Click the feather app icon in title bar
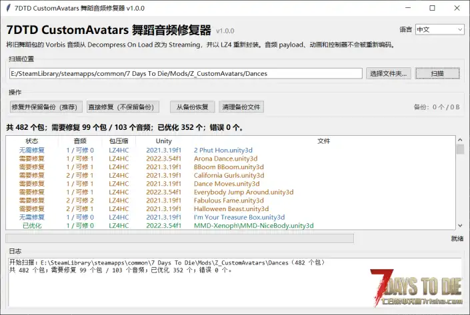The width and height of the screenshot is (470, 315). point(8,8)
